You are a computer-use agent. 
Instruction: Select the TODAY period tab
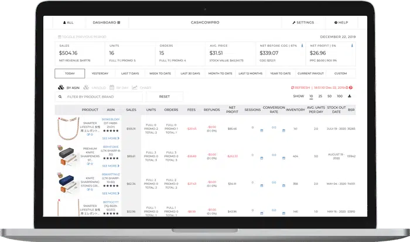[x=70, y=73]
